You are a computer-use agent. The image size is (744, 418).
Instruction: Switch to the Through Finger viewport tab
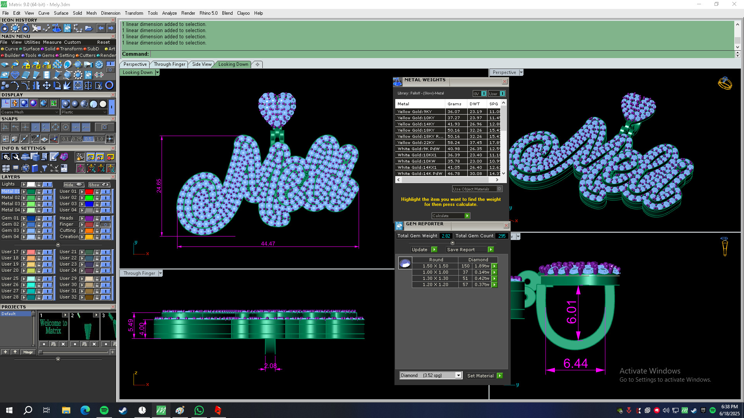click(169, 64)
